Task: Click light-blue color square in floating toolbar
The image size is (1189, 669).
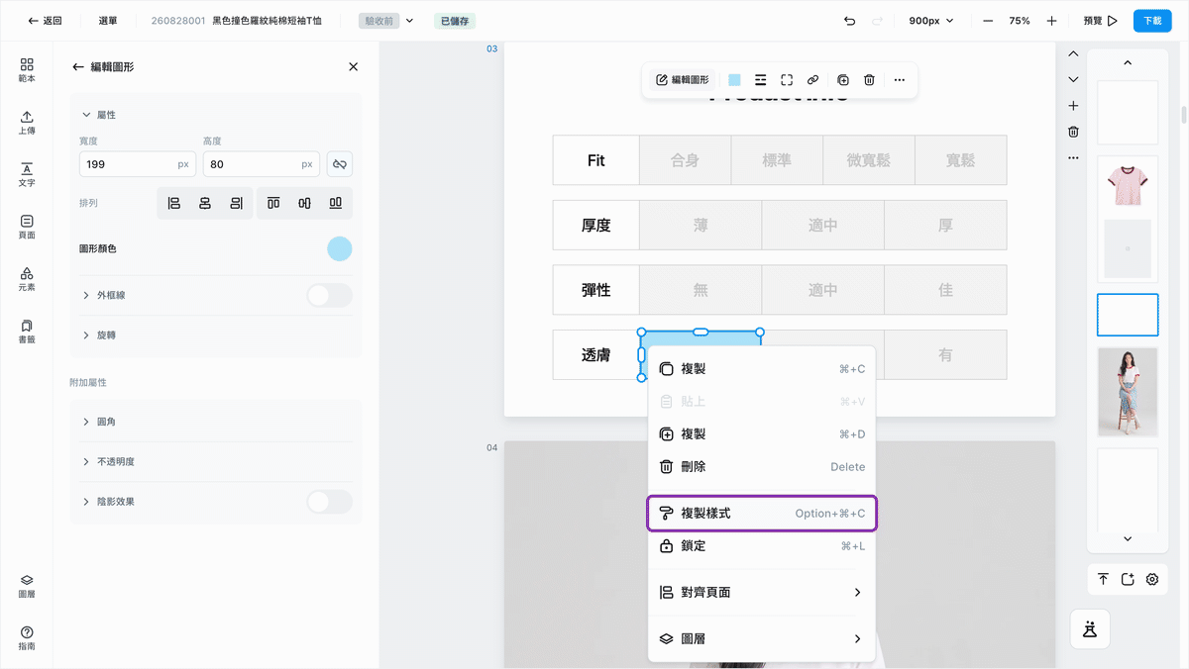Action: pyautogui.click(x=734, y=80)
